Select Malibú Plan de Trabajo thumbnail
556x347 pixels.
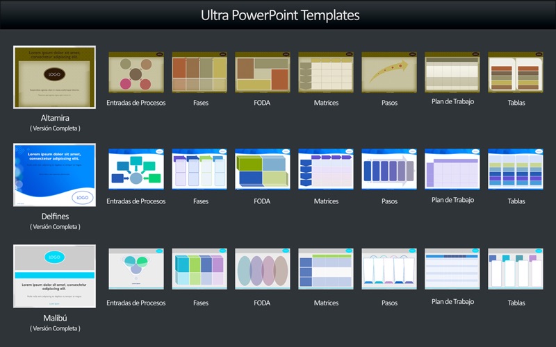coord(452,269)
